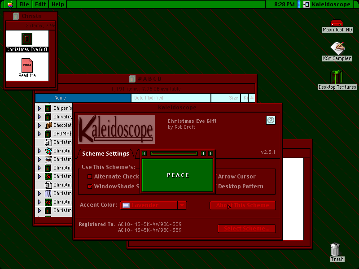Image resolution: width=359 pixels, height=269 pixels.
Task: Click the sort order icon in list header
Action: (252, 98)
